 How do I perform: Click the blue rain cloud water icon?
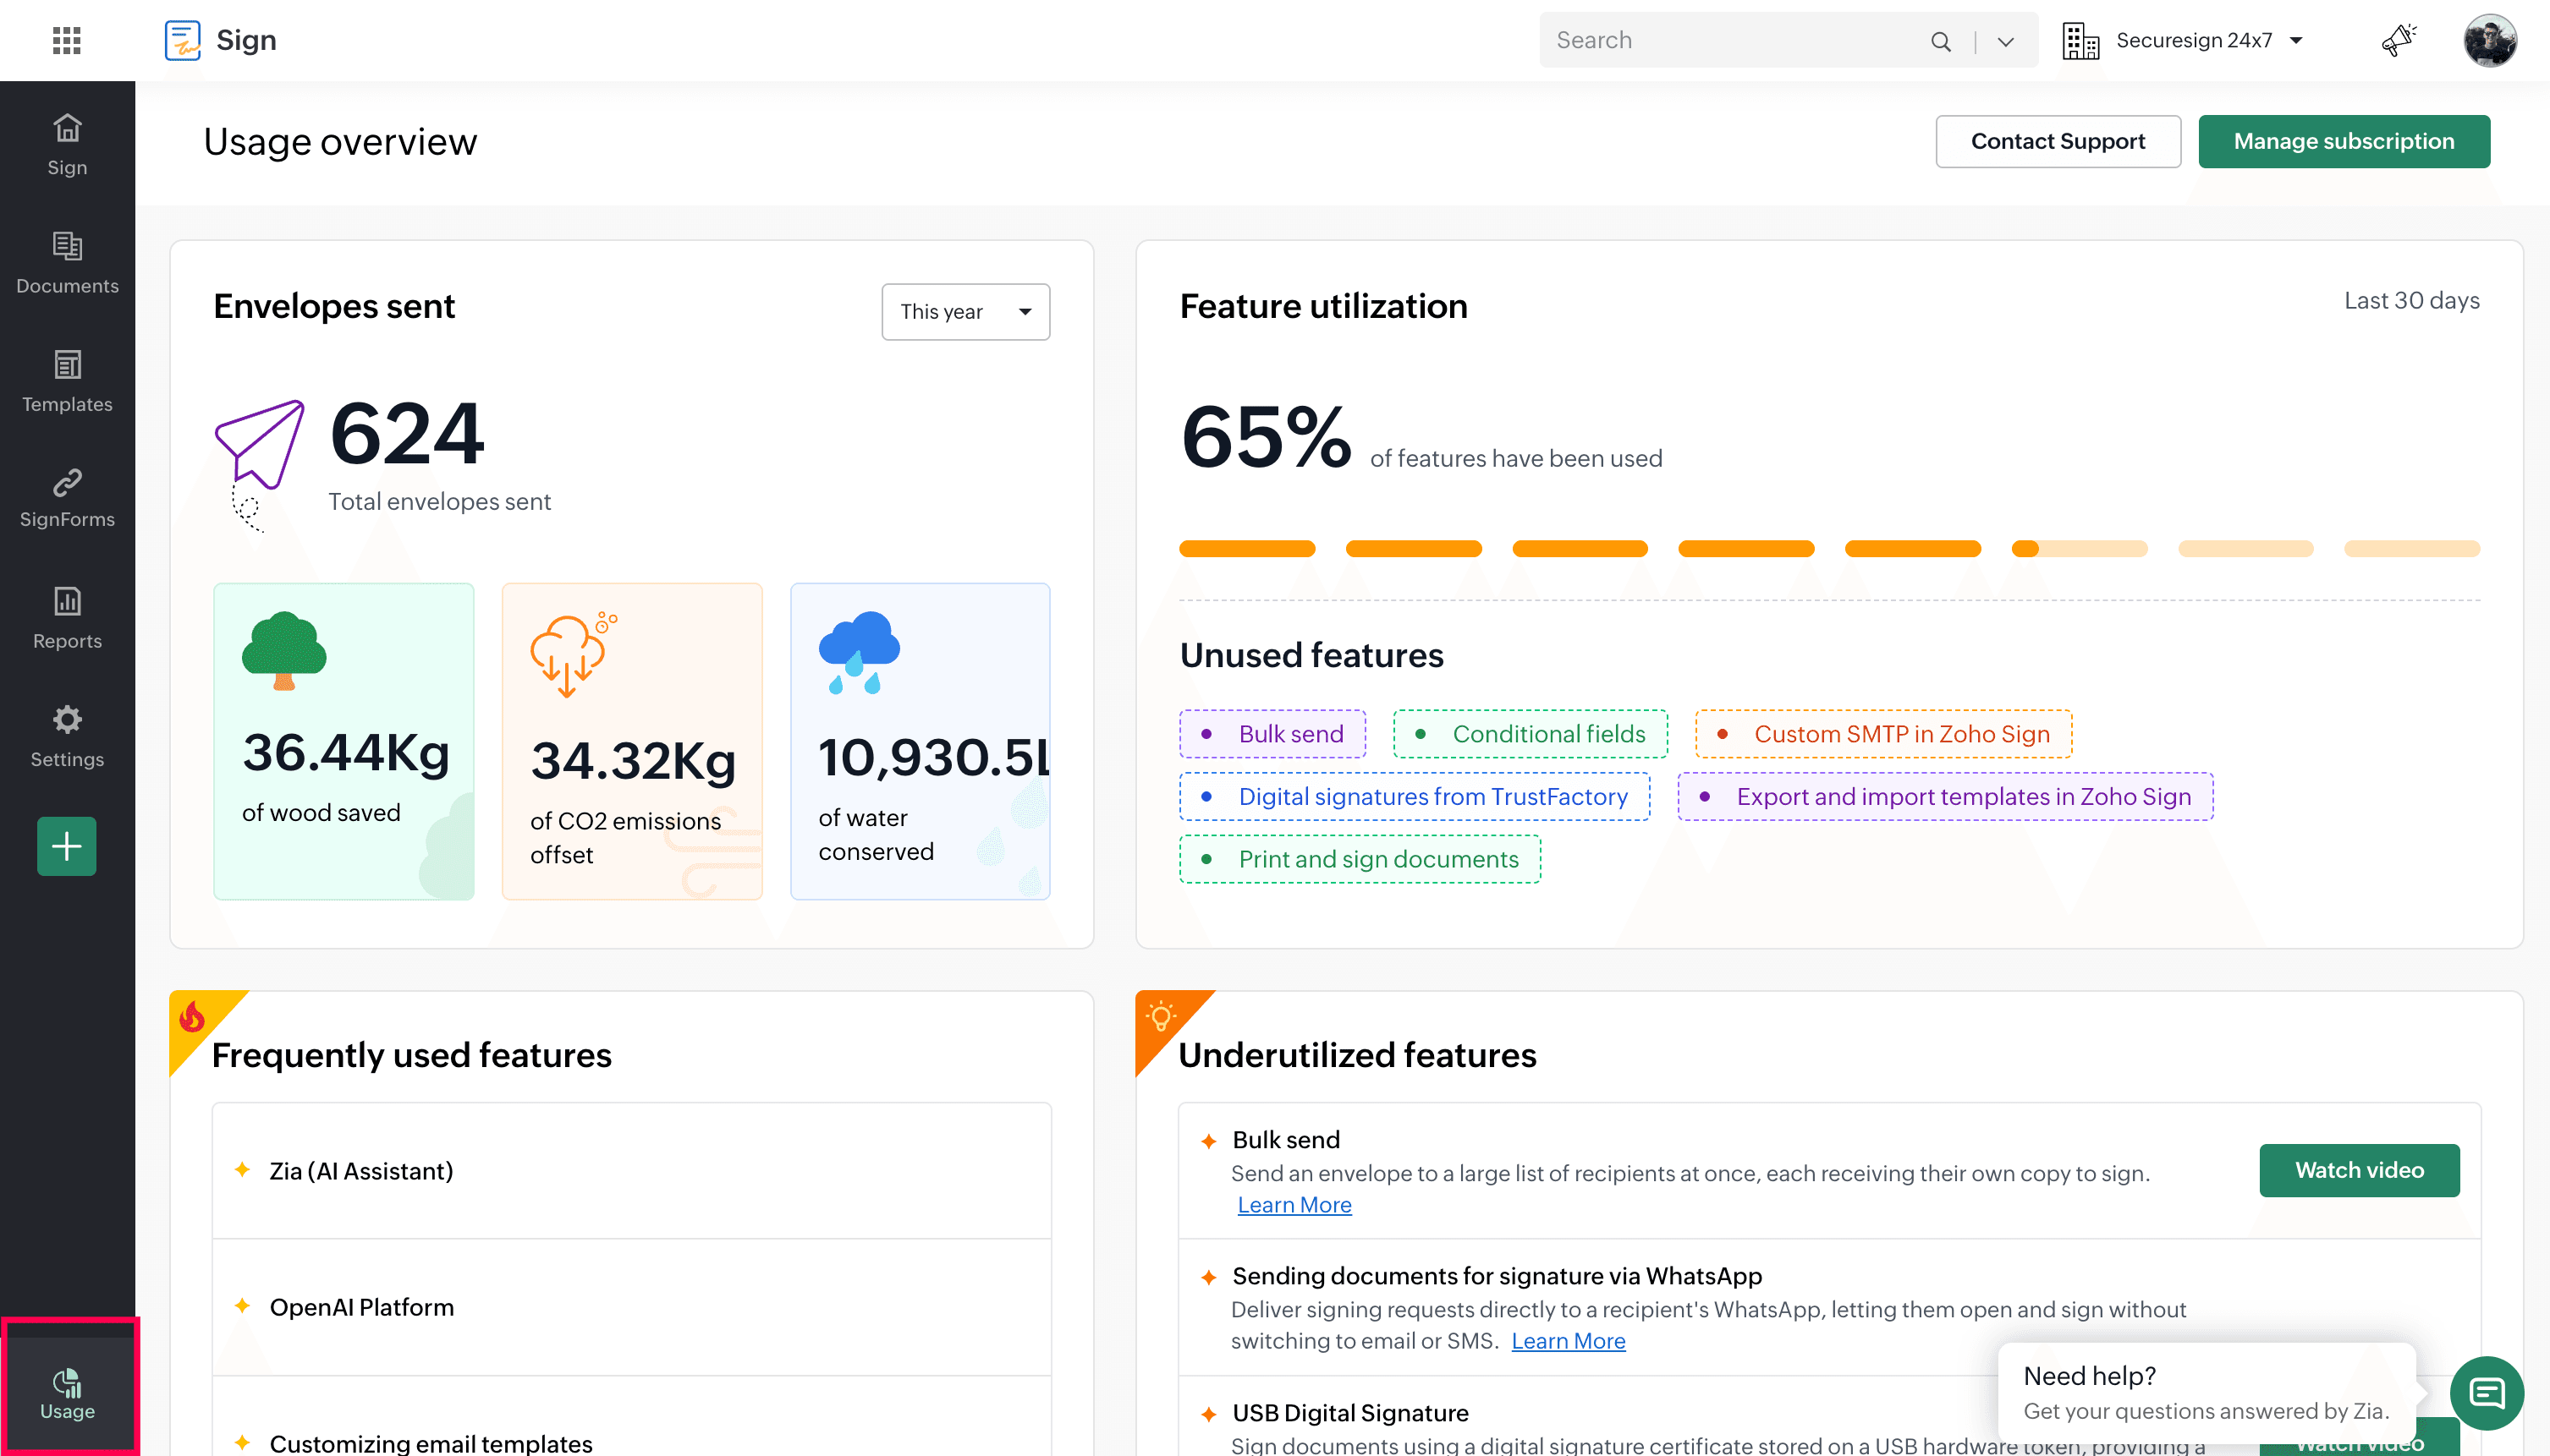pos(859,652)
